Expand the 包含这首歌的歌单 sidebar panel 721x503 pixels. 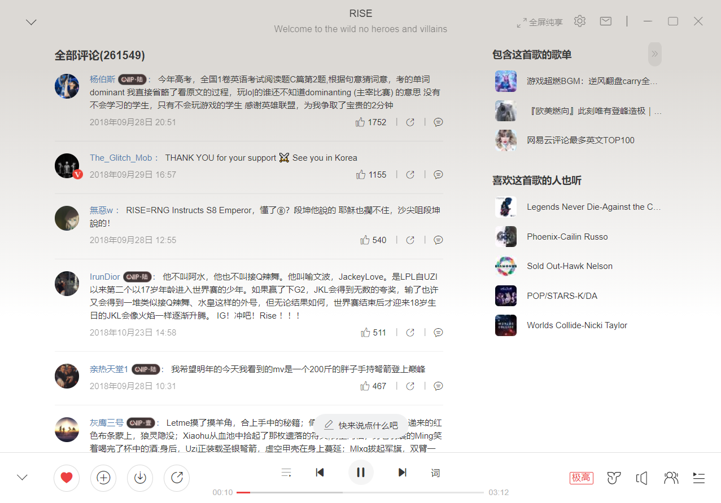(654, 54)
